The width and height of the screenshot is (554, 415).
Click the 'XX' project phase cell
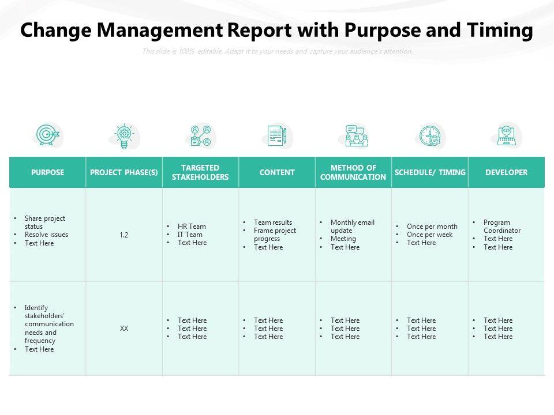124,329
